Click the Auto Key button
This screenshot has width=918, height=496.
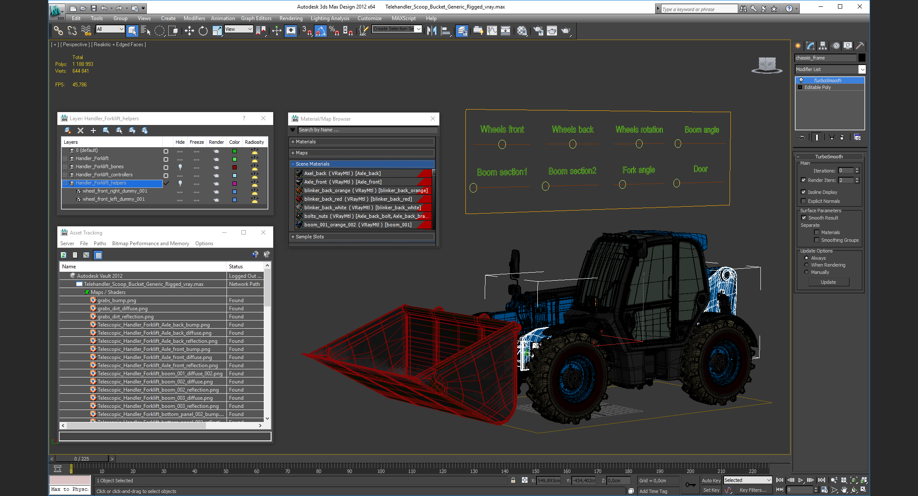711,481
